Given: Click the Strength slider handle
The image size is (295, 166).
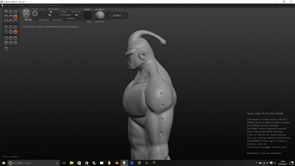Looking at the screenshot, I should coord(50,15).
